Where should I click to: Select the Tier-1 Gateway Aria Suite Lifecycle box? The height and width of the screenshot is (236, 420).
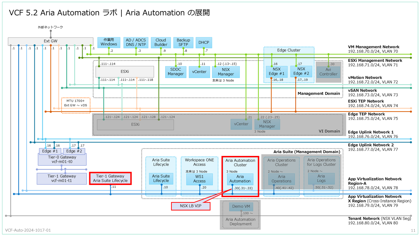coord(110,178)
